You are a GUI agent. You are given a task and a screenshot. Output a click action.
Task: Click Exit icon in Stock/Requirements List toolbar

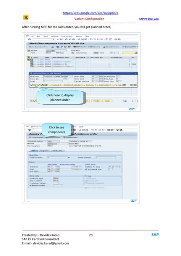coord(70,39)
